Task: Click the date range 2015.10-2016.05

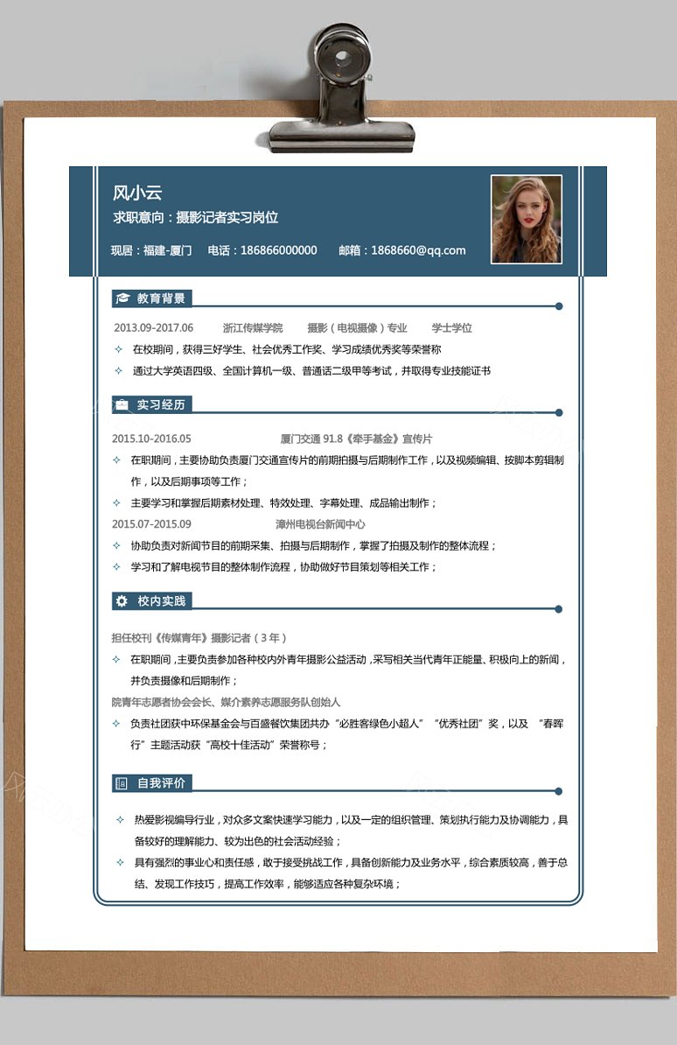Action: (x=151, y=438)
